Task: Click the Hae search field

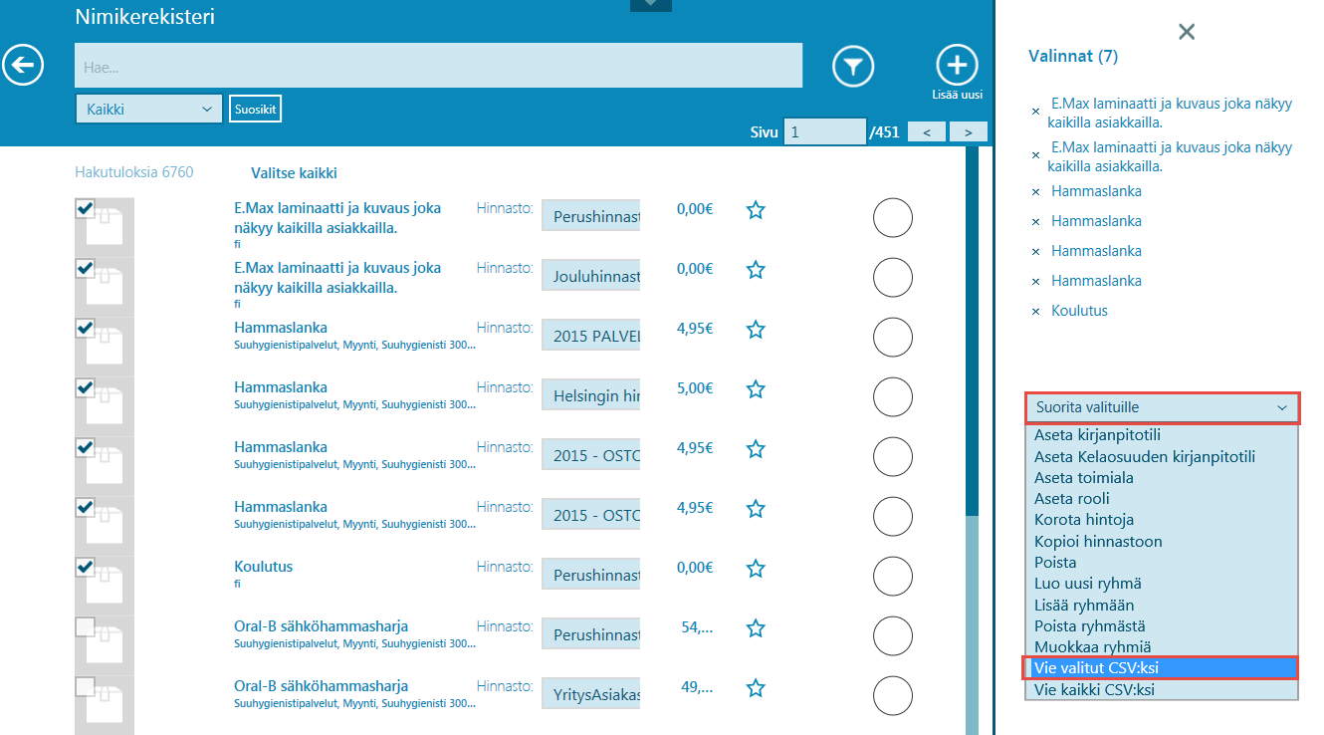Action: [438, 66]
